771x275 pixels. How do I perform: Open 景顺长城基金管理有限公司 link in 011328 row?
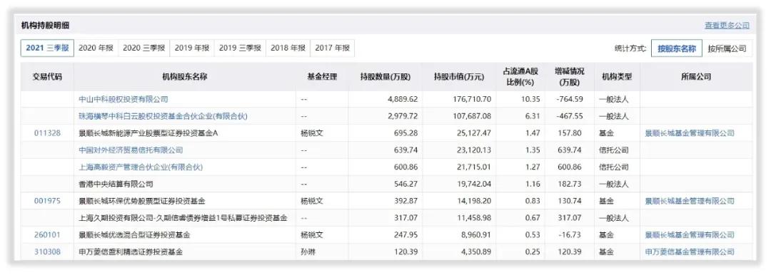tap(690, 133)
